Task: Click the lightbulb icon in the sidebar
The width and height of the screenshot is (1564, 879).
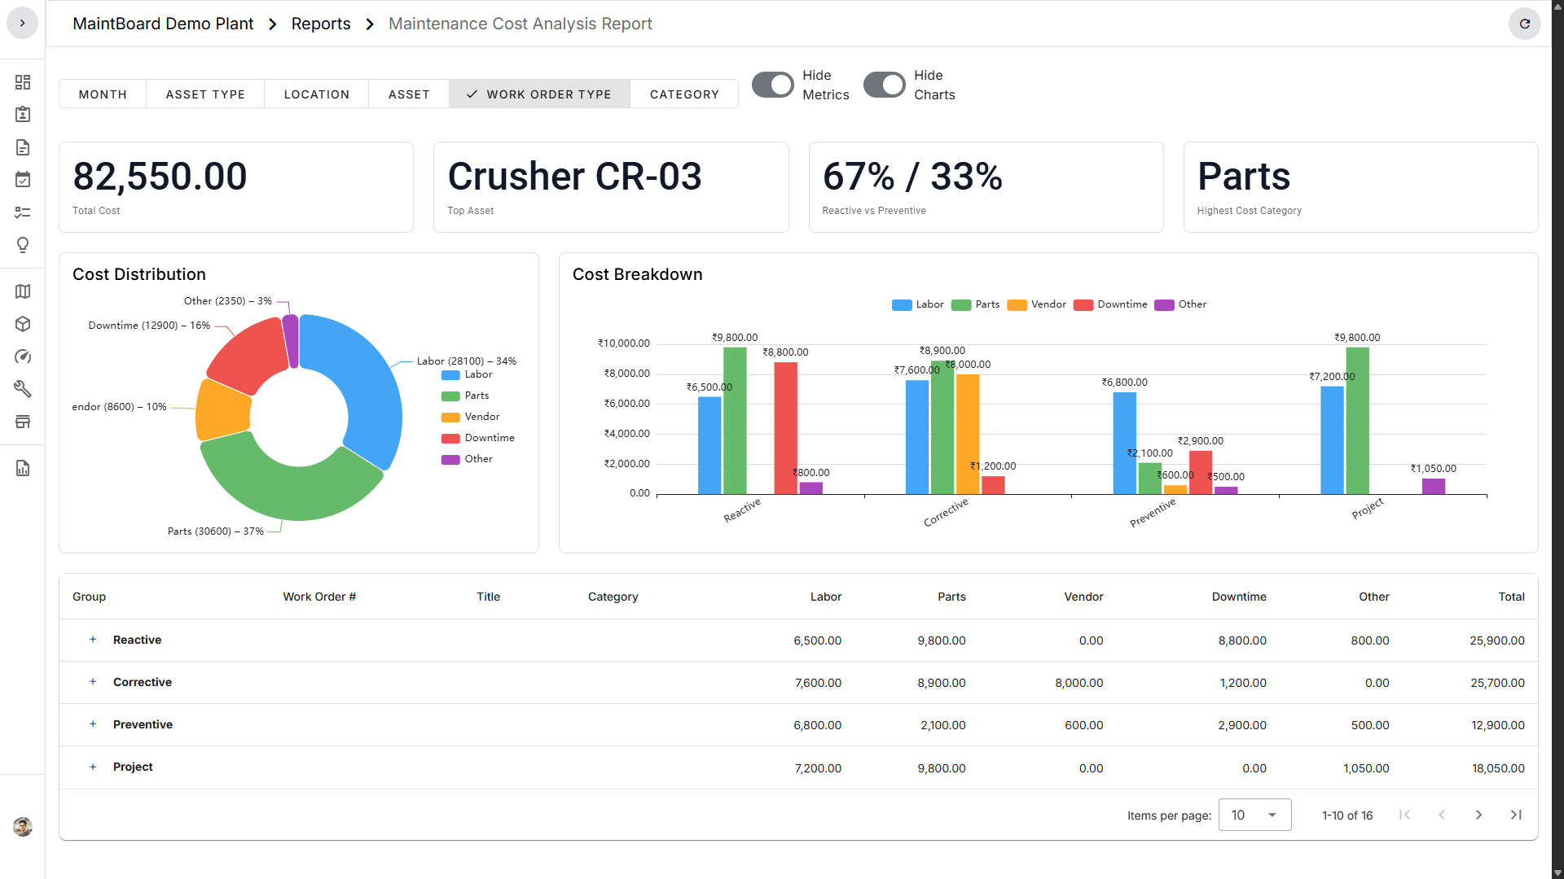Action: [x=23, y=245]
